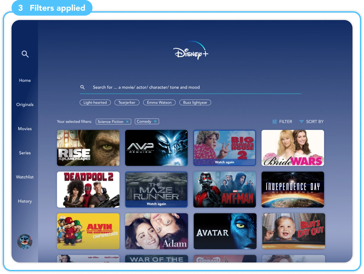Watch The Maze Runner again
This screenshot has width=364, height=274.
pos(156,189)
